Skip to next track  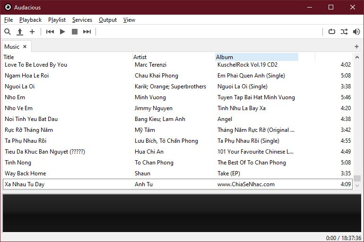click(87, 32)
